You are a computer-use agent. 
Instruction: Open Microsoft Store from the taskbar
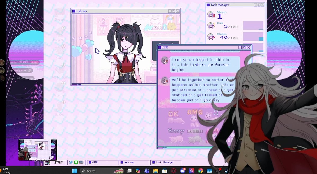(x=164, y=171)
